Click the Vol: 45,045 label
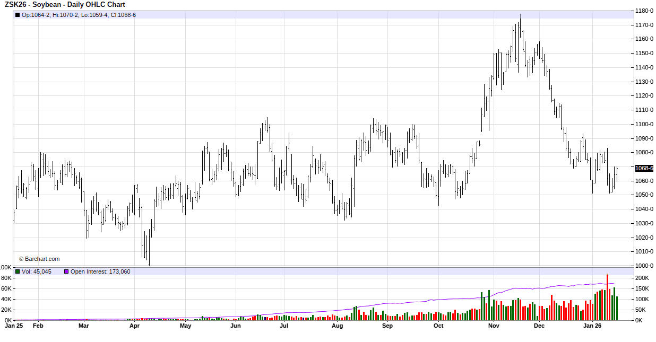Screen dimensions: 656x342 37,271
